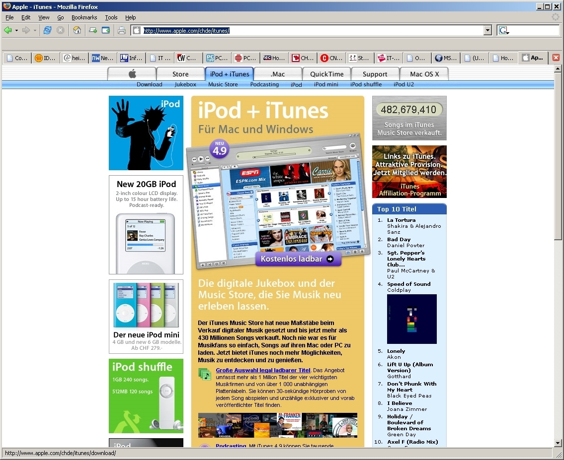Reload the current page
The image size is (564, 460).
point(48,31)
